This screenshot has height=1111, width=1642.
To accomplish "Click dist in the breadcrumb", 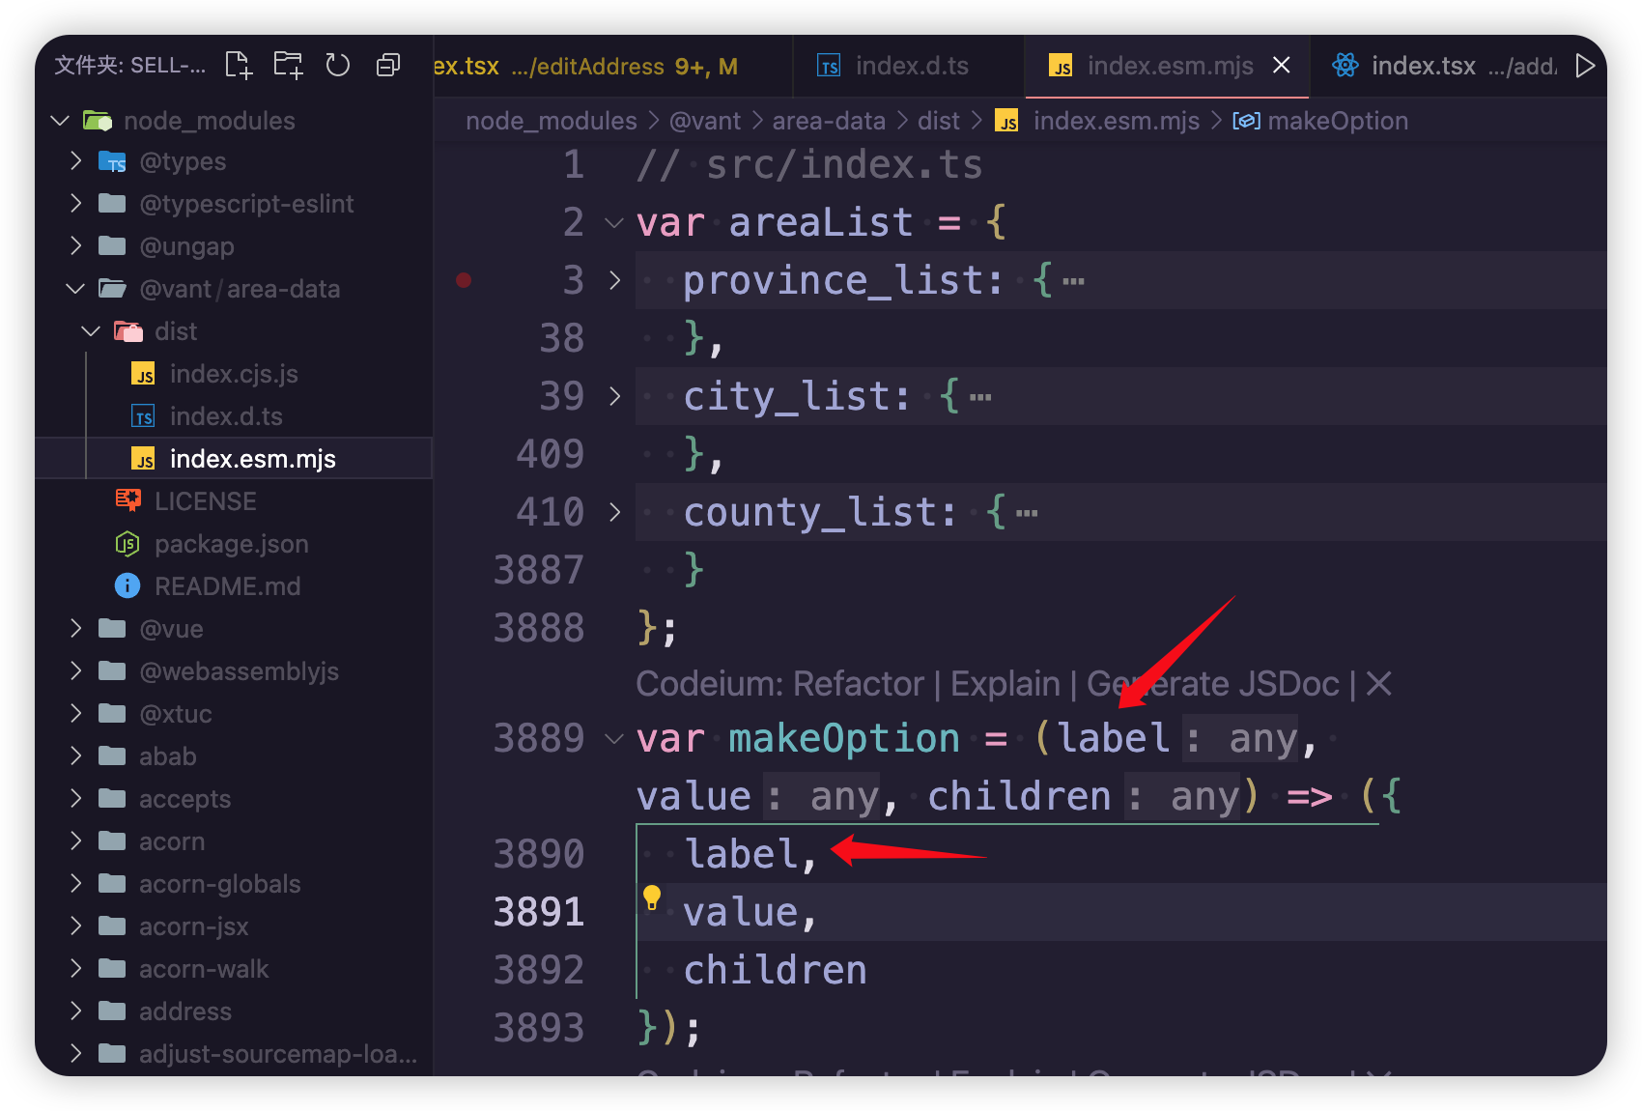I will pos(939,121).
